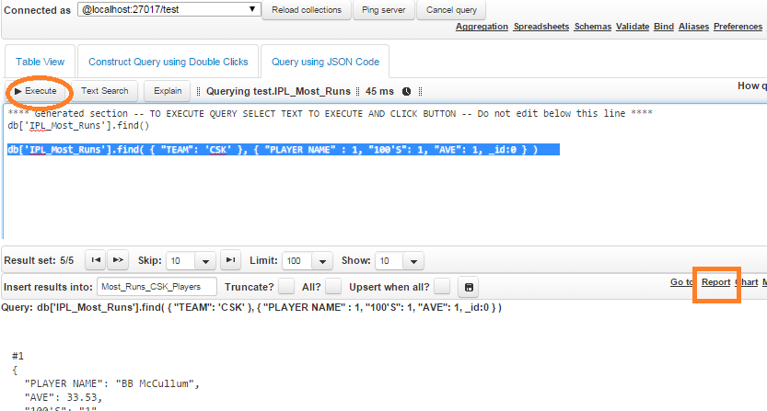Screen dimensions: 767x411
Task: Open Construct Query using Double Clicks tab
Action: (168, 63)
